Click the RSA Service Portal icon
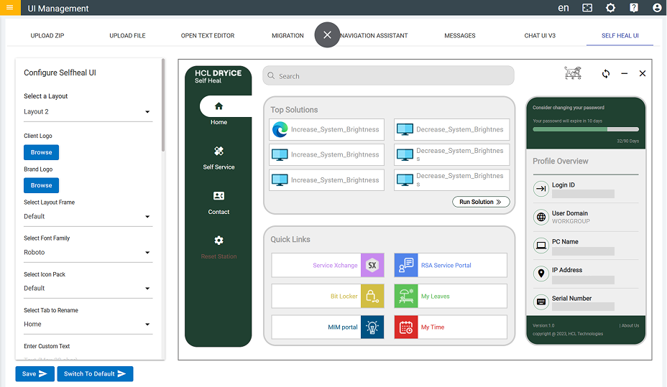Image resolution: width=667 pixels, height=387 pixels. (406, 265)
